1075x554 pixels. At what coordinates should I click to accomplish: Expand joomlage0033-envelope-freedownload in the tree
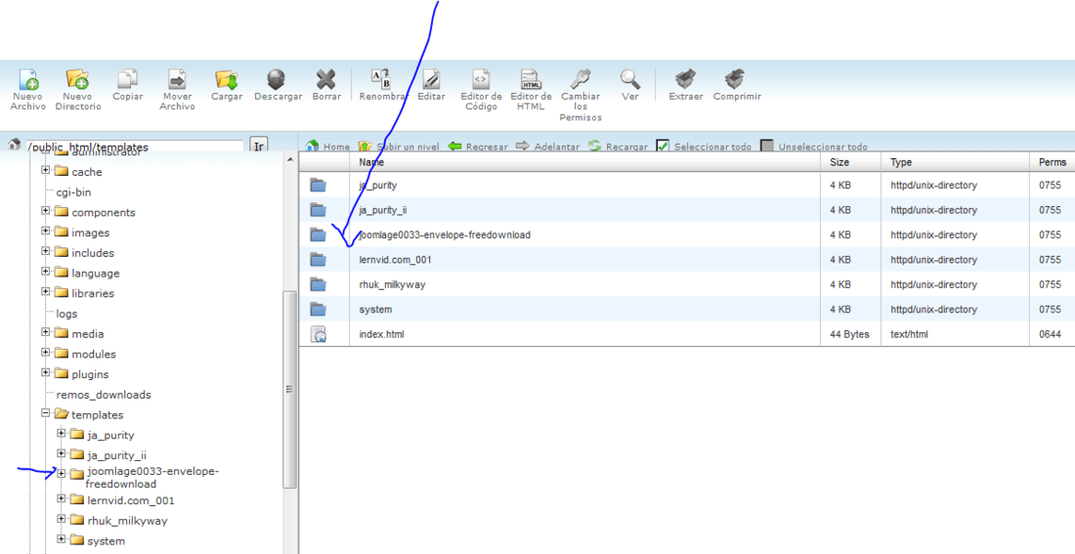pyautogui.click(x=61, y=474)
